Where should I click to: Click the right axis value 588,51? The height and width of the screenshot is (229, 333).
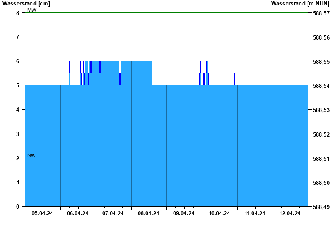point(321,159)
